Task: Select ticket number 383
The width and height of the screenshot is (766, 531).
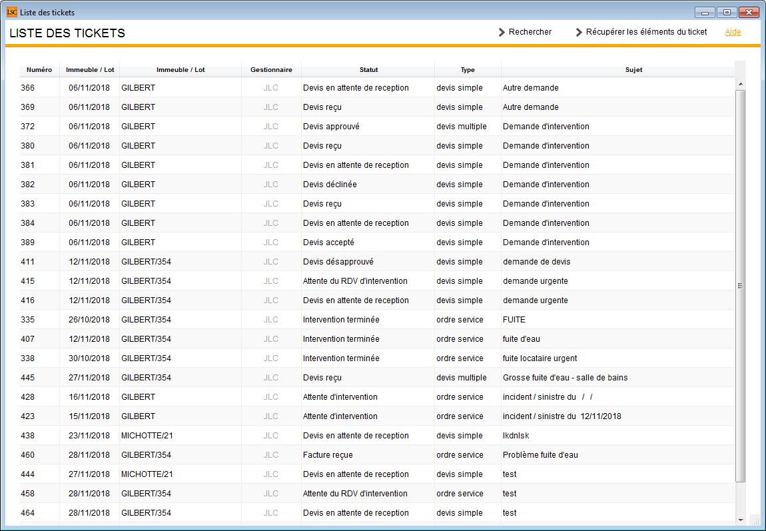Action: tap(28, 204)
